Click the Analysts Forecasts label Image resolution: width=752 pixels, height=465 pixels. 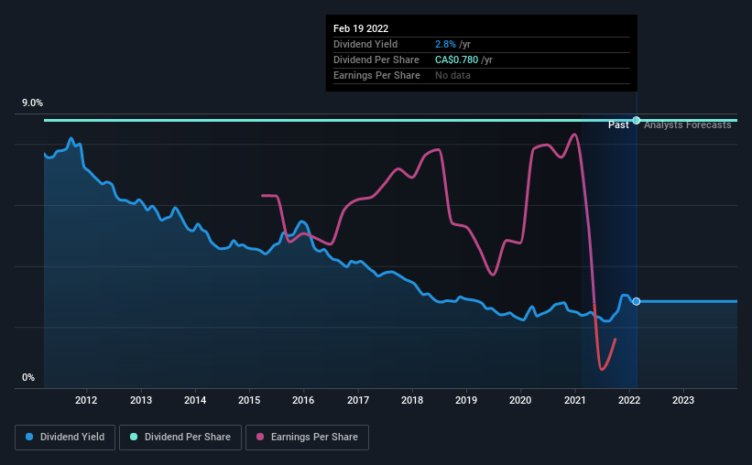[687, 125]
